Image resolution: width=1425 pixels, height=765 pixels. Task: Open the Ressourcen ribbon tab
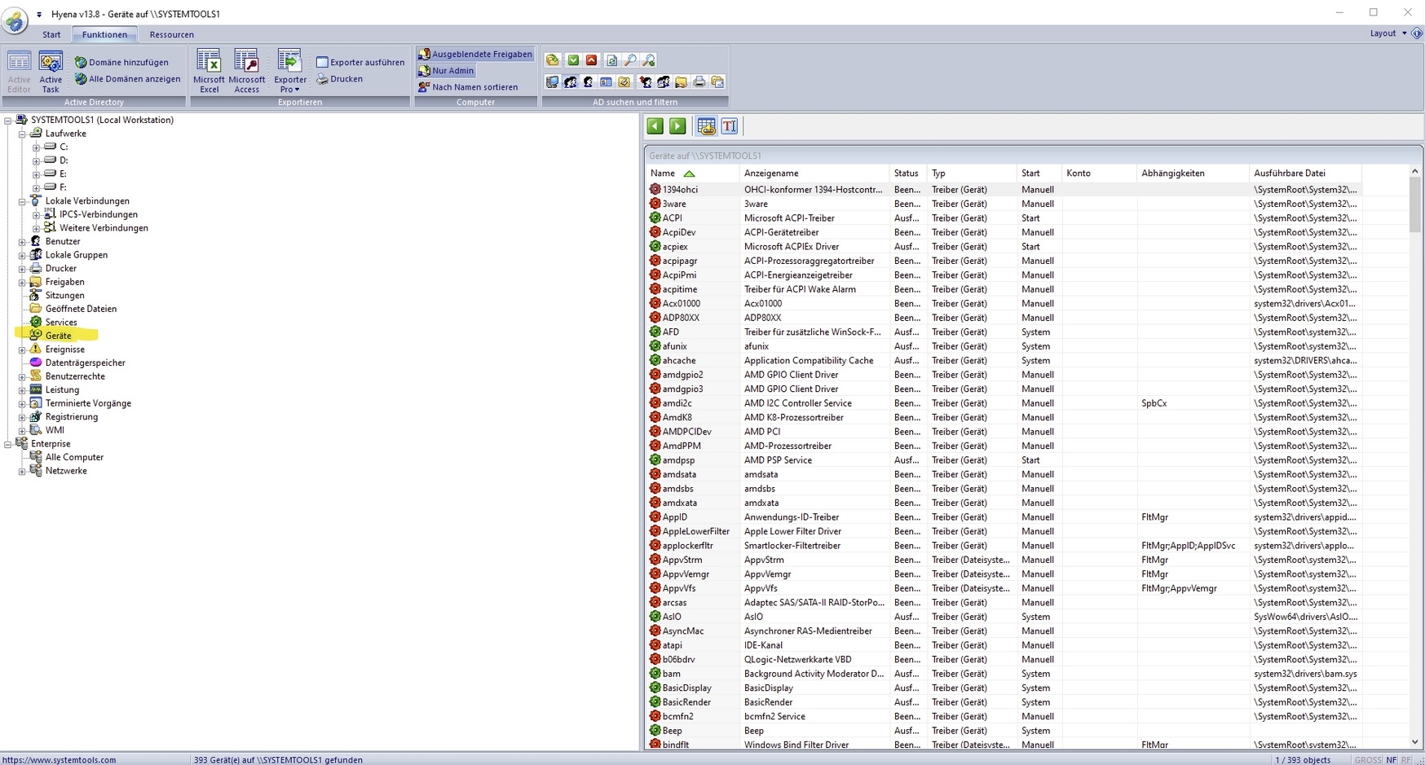click(x=171, y=34)
